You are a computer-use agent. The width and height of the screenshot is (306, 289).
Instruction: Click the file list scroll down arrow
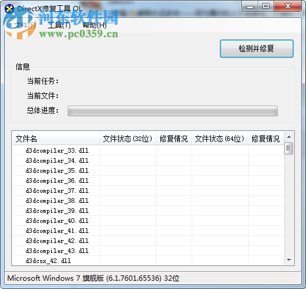[289, 260]
